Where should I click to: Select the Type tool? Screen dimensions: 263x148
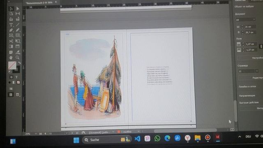tap(11, 25)
